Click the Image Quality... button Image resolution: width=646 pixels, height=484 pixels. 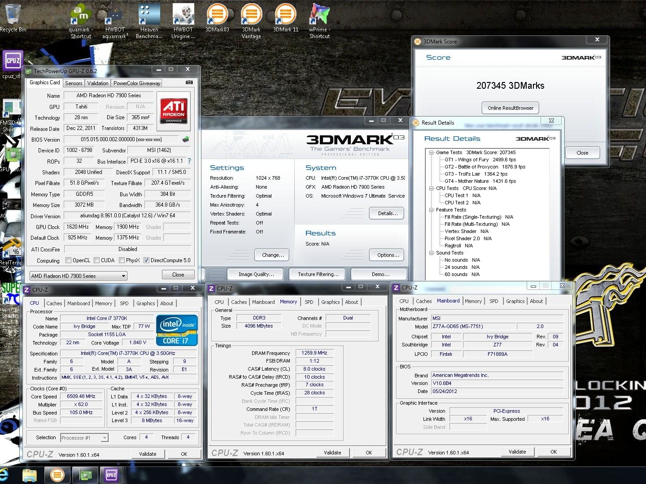[256, 274]
